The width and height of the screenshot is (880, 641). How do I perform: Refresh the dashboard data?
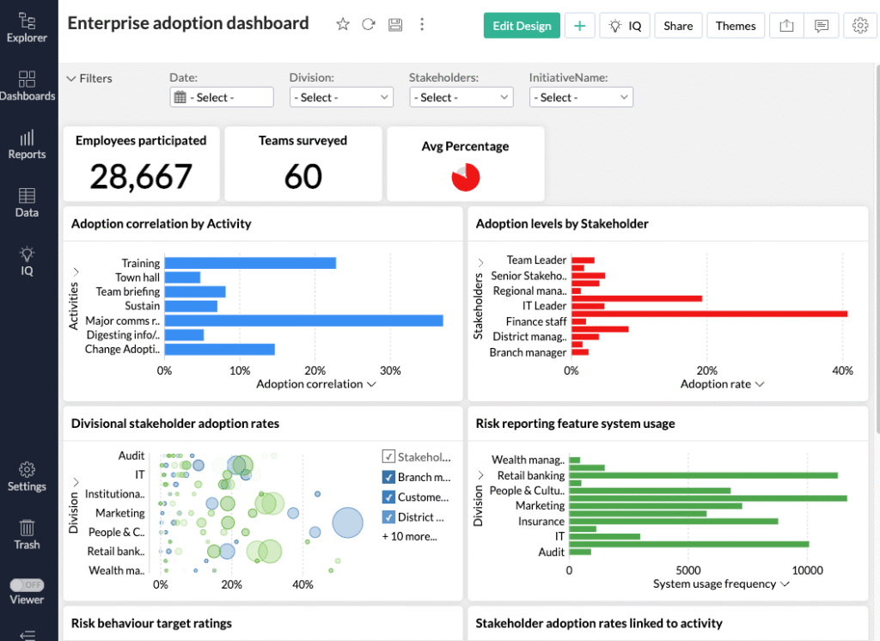click(x=369, y=24)
